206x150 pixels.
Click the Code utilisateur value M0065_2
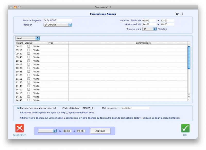88,108
